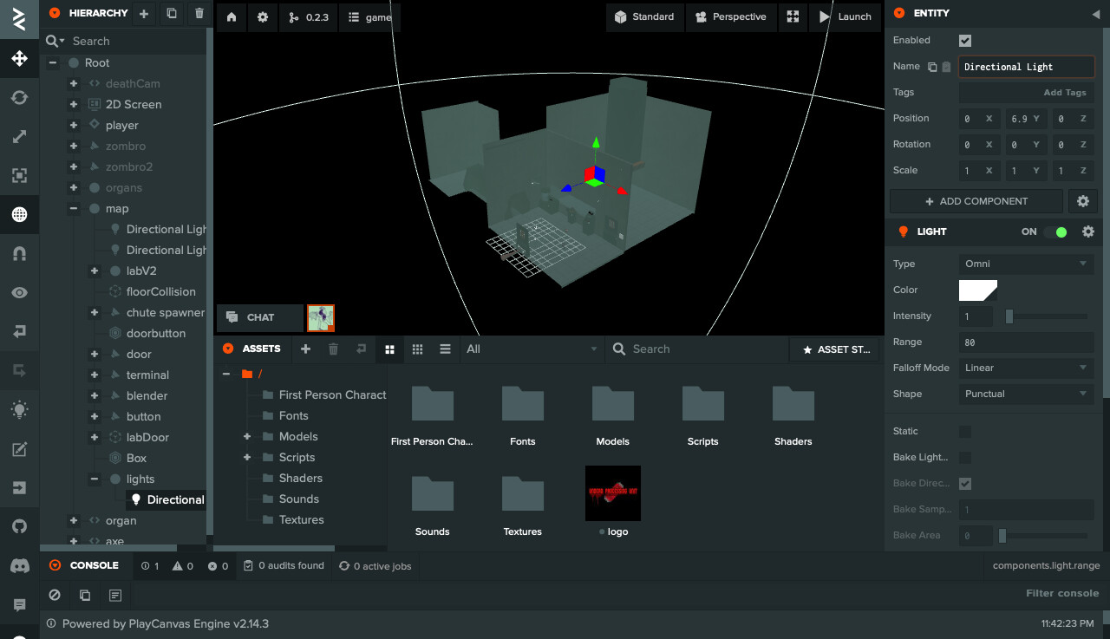Viewport: 1110px width, 639px height.
Task: Open the Standard render mode menu
Action: click(x=644, y=16)
